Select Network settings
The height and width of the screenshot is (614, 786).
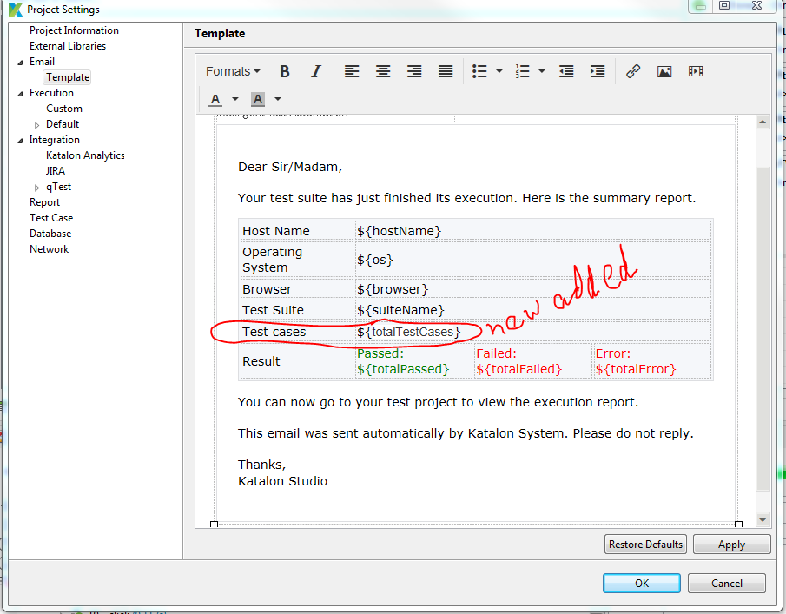coord(50,249)
